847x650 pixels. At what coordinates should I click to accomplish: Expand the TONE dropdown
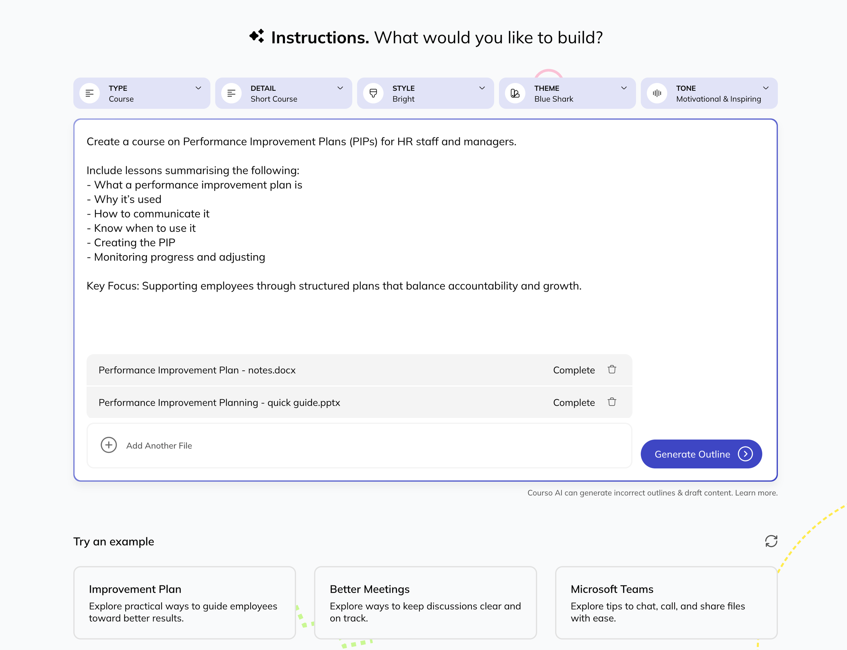pyautogui.click(x=766, y=88)
